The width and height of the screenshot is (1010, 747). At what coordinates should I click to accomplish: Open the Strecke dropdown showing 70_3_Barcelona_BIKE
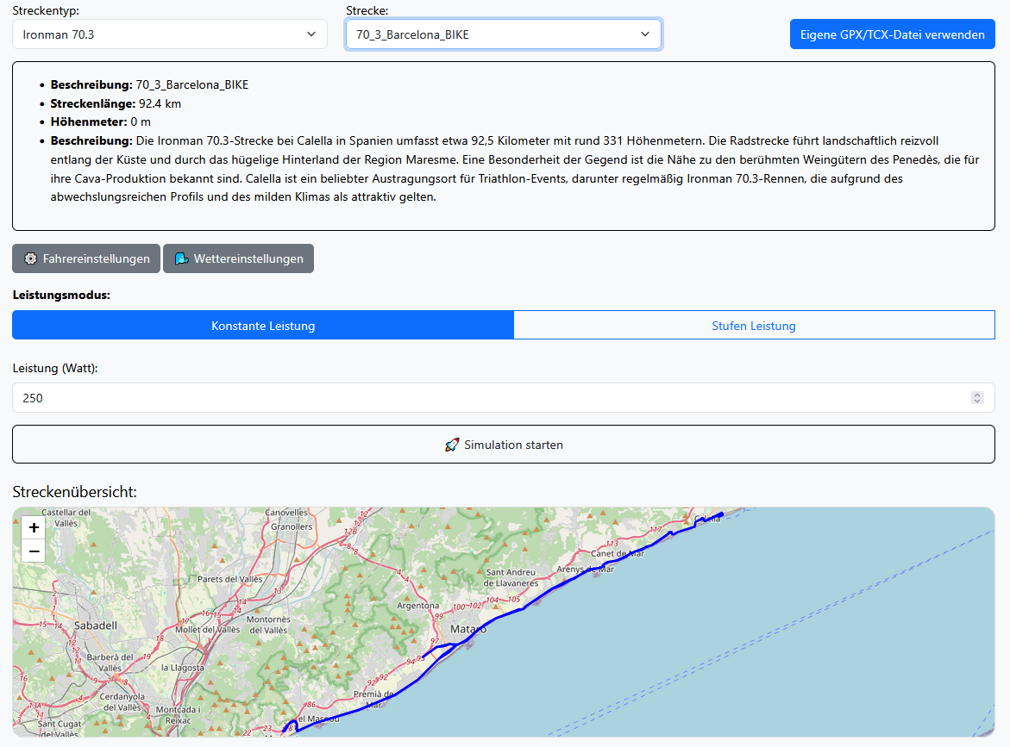coord(503,34)
